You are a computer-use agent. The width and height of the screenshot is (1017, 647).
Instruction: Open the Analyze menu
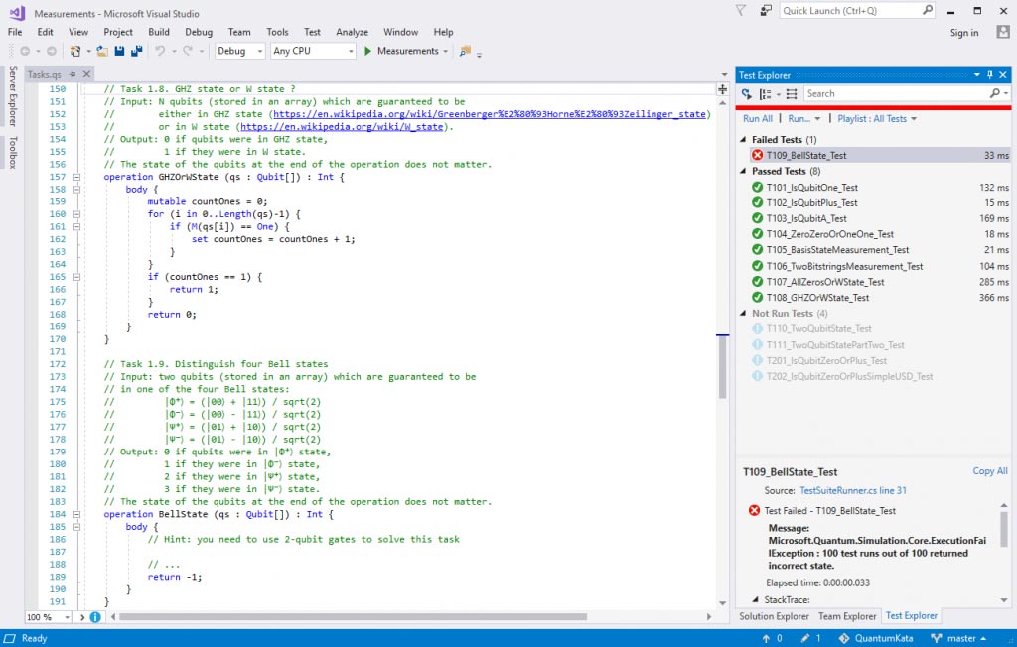(352, 32)
